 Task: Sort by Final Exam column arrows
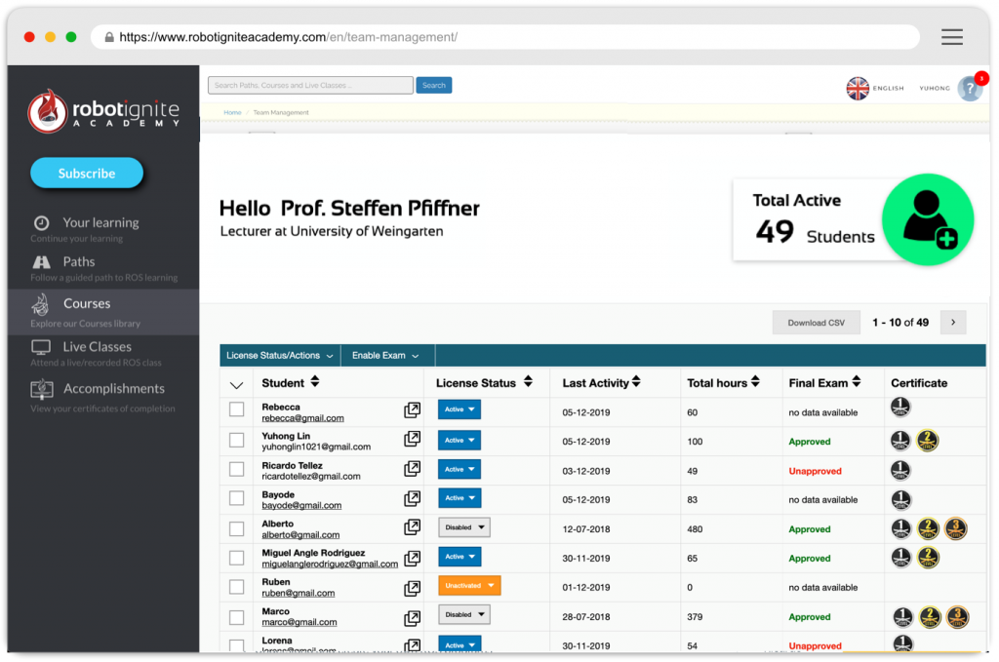click(857, 382)
